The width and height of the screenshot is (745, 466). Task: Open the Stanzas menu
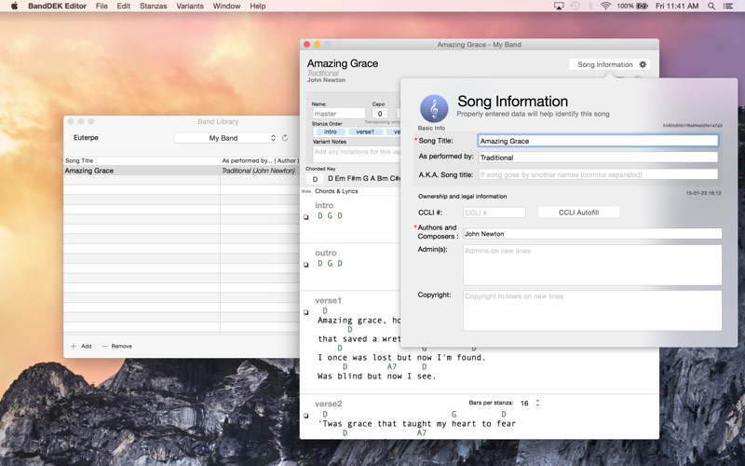point(153,6)
